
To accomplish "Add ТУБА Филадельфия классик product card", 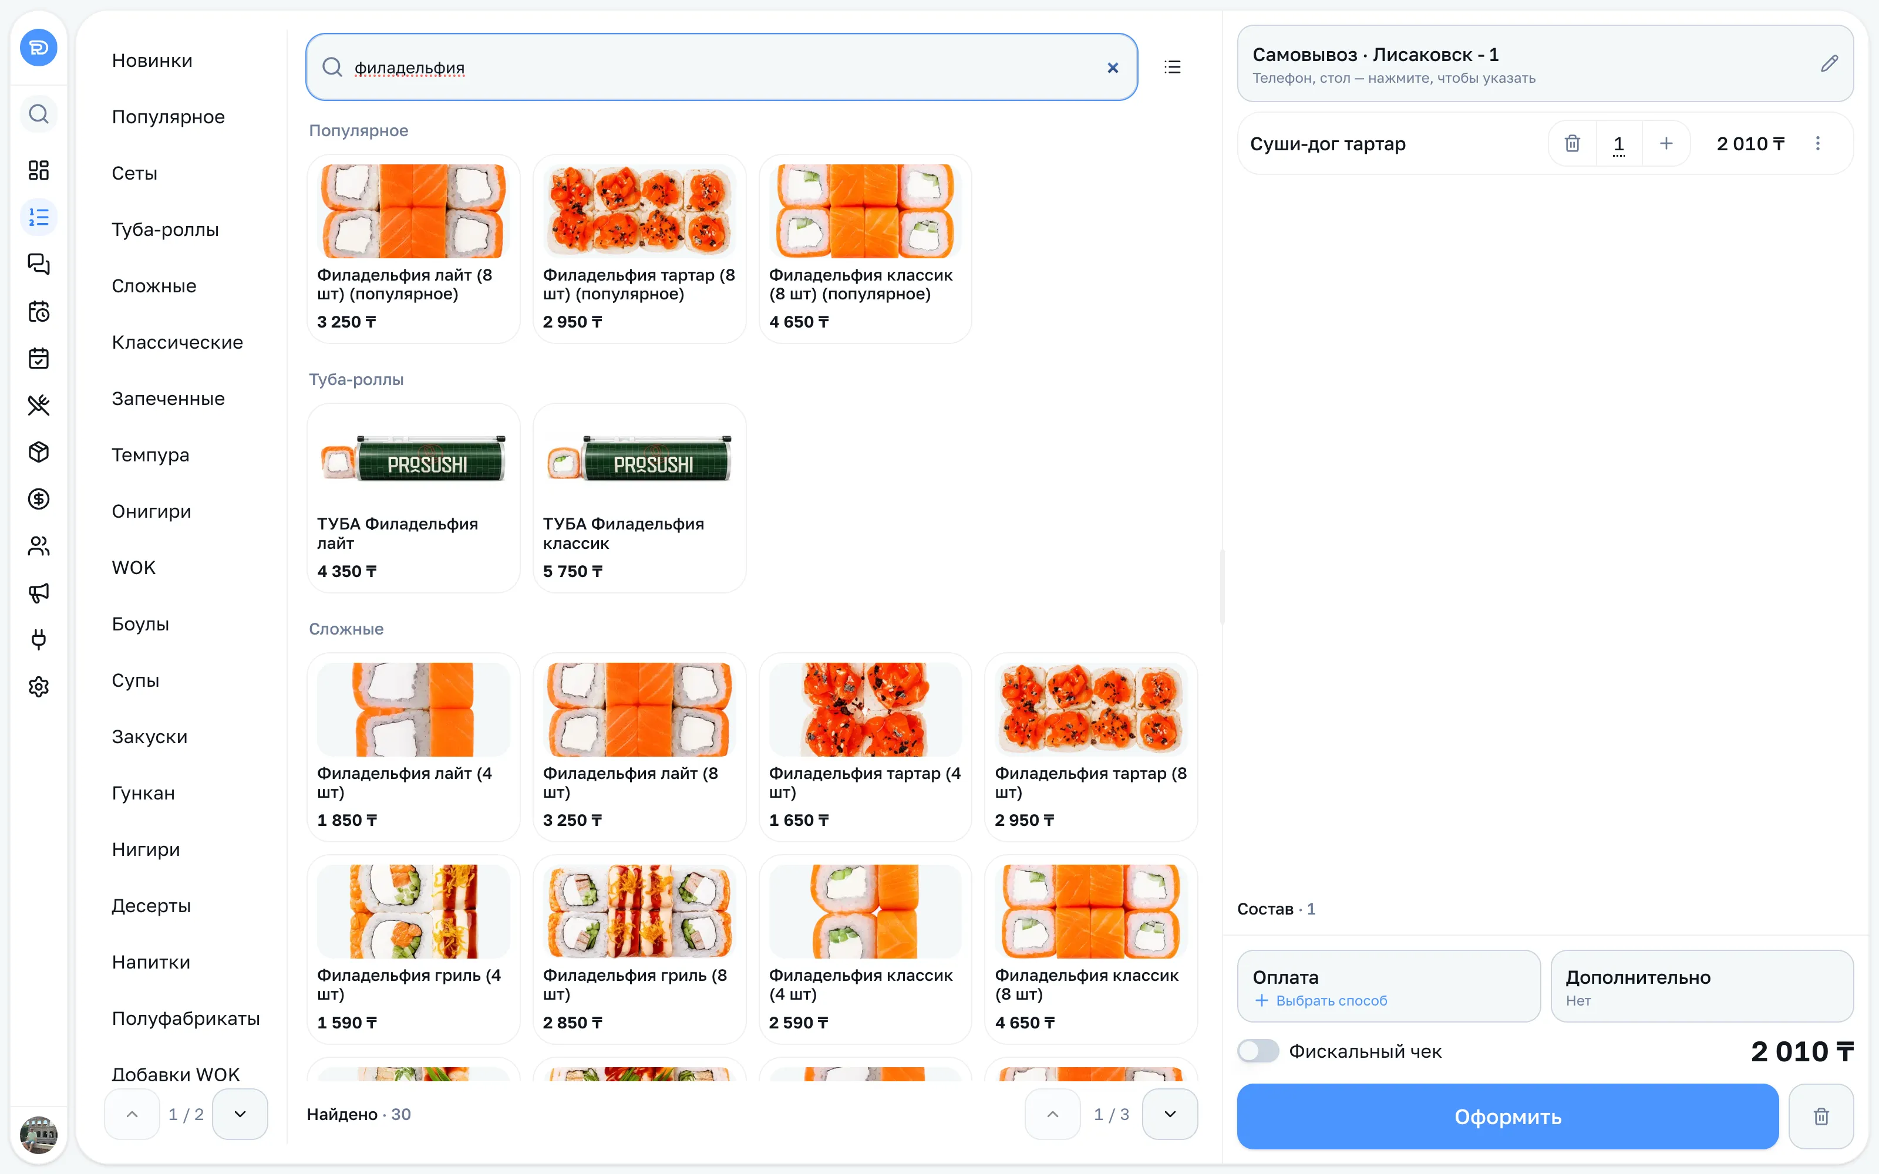I will click(x=639, y=498).
